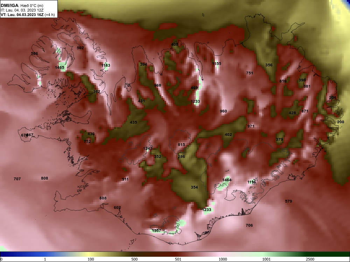
Task: Select the 394 height label
Action: pyautogui.click(x=143, y=64)
